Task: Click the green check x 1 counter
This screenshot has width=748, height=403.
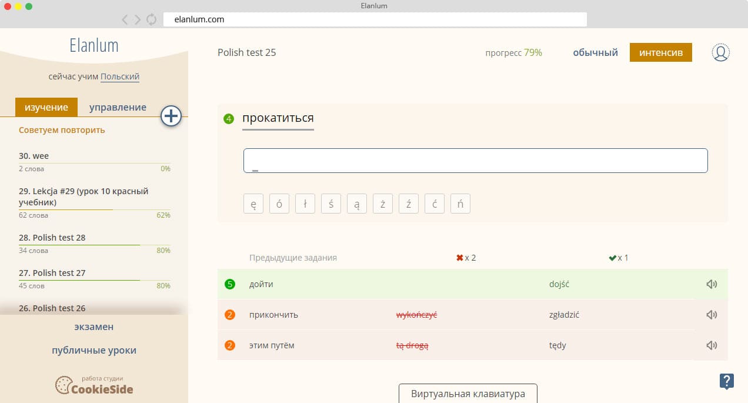Action: coord(619,258)
